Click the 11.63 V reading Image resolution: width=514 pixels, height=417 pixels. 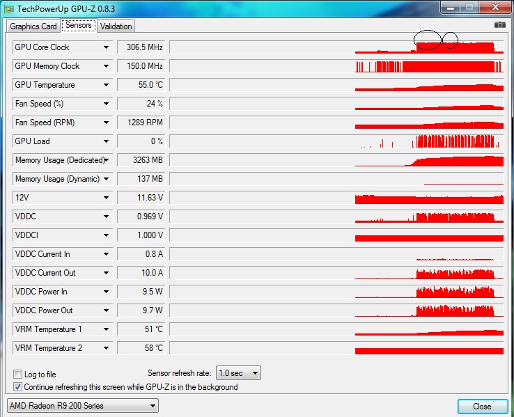[x=141, y=198]
